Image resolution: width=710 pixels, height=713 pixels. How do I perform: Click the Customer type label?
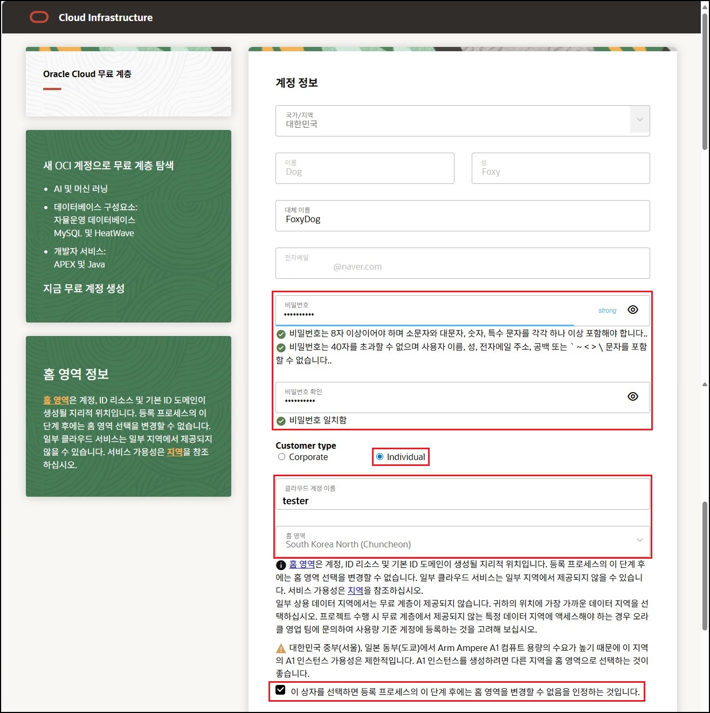[x=306, y=445]
